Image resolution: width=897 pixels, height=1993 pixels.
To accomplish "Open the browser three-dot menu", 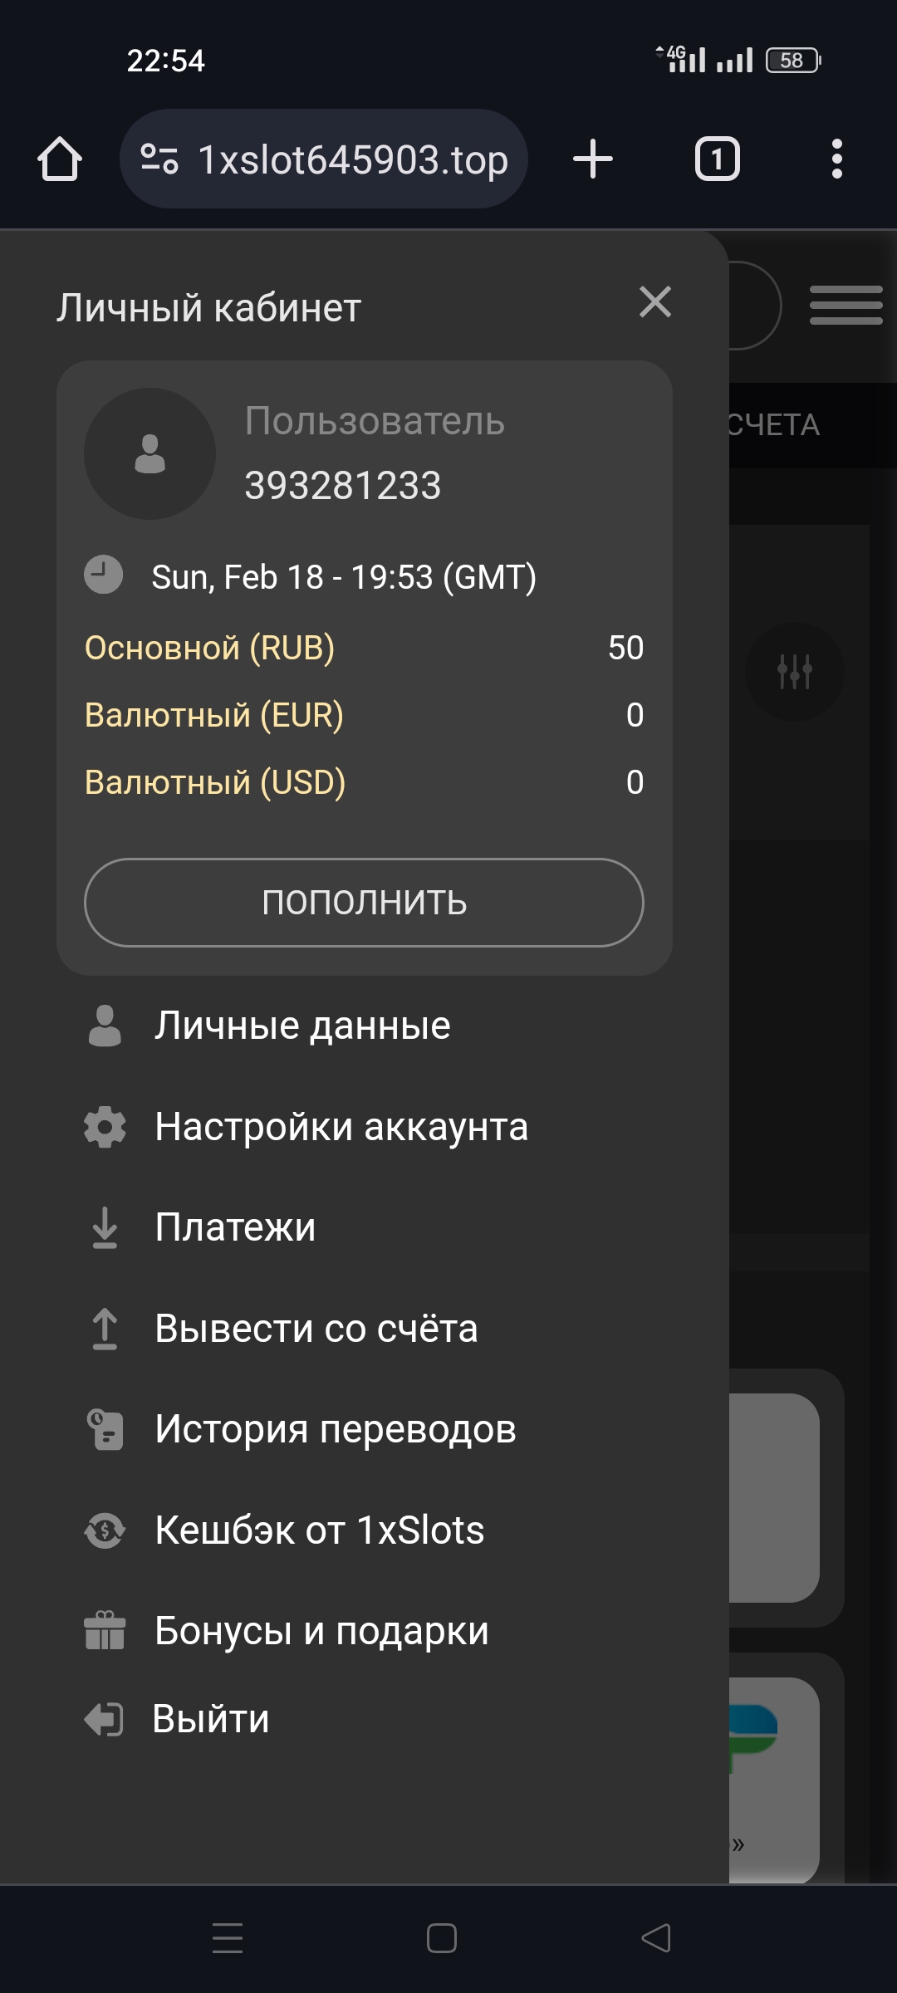I will coord(836,159).
